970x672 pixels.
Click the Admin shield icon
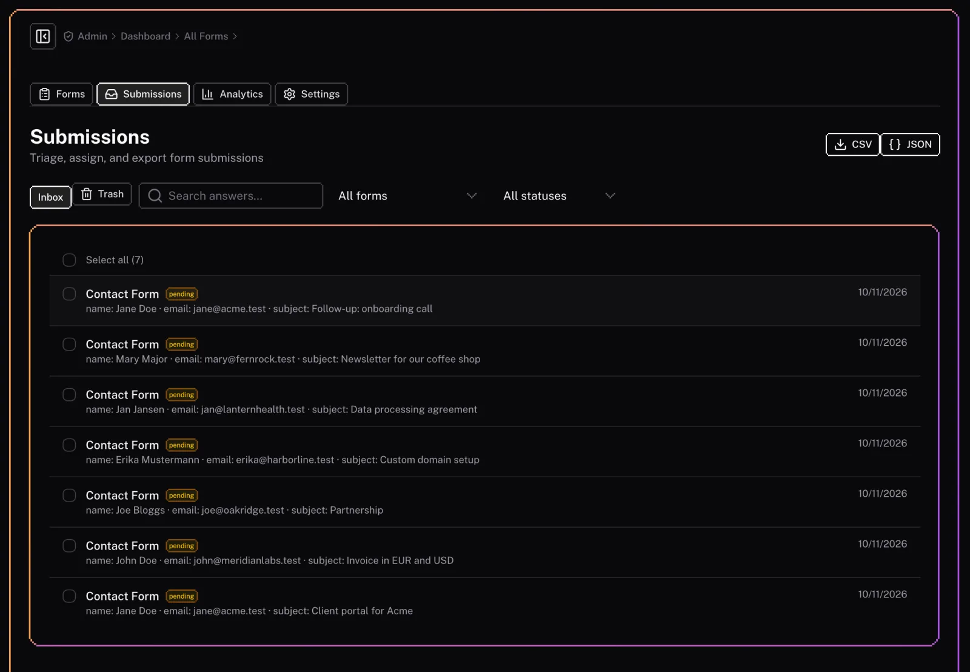click(x=69, y=36)
